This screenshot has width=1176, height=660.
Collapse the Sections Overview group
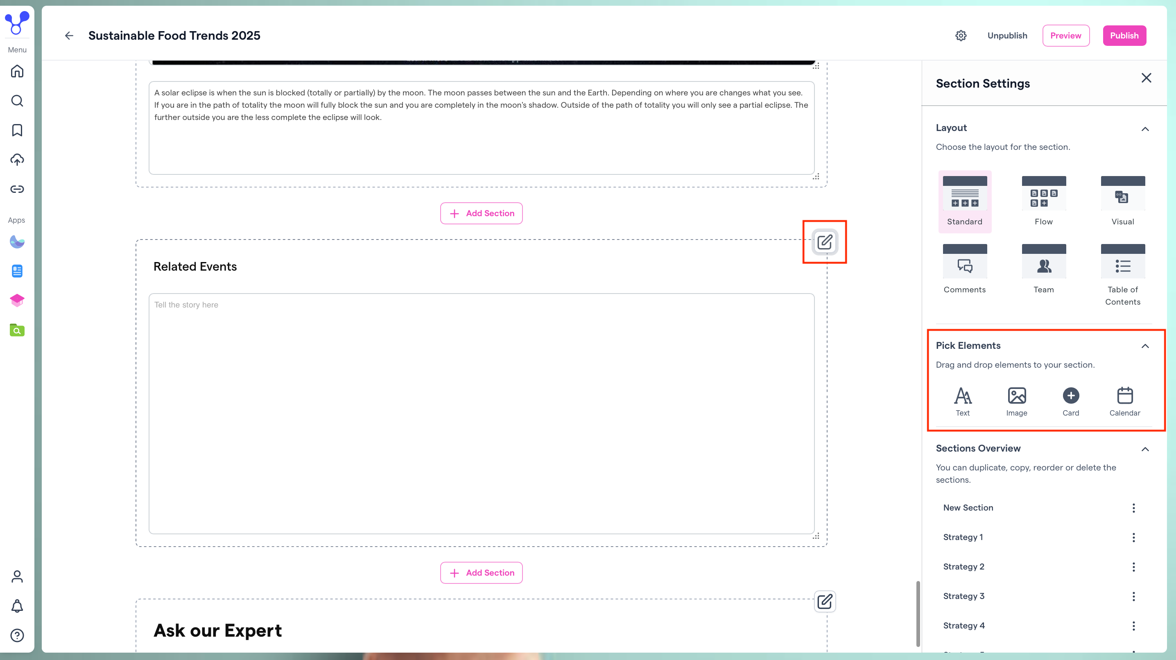coord(1145,450)
